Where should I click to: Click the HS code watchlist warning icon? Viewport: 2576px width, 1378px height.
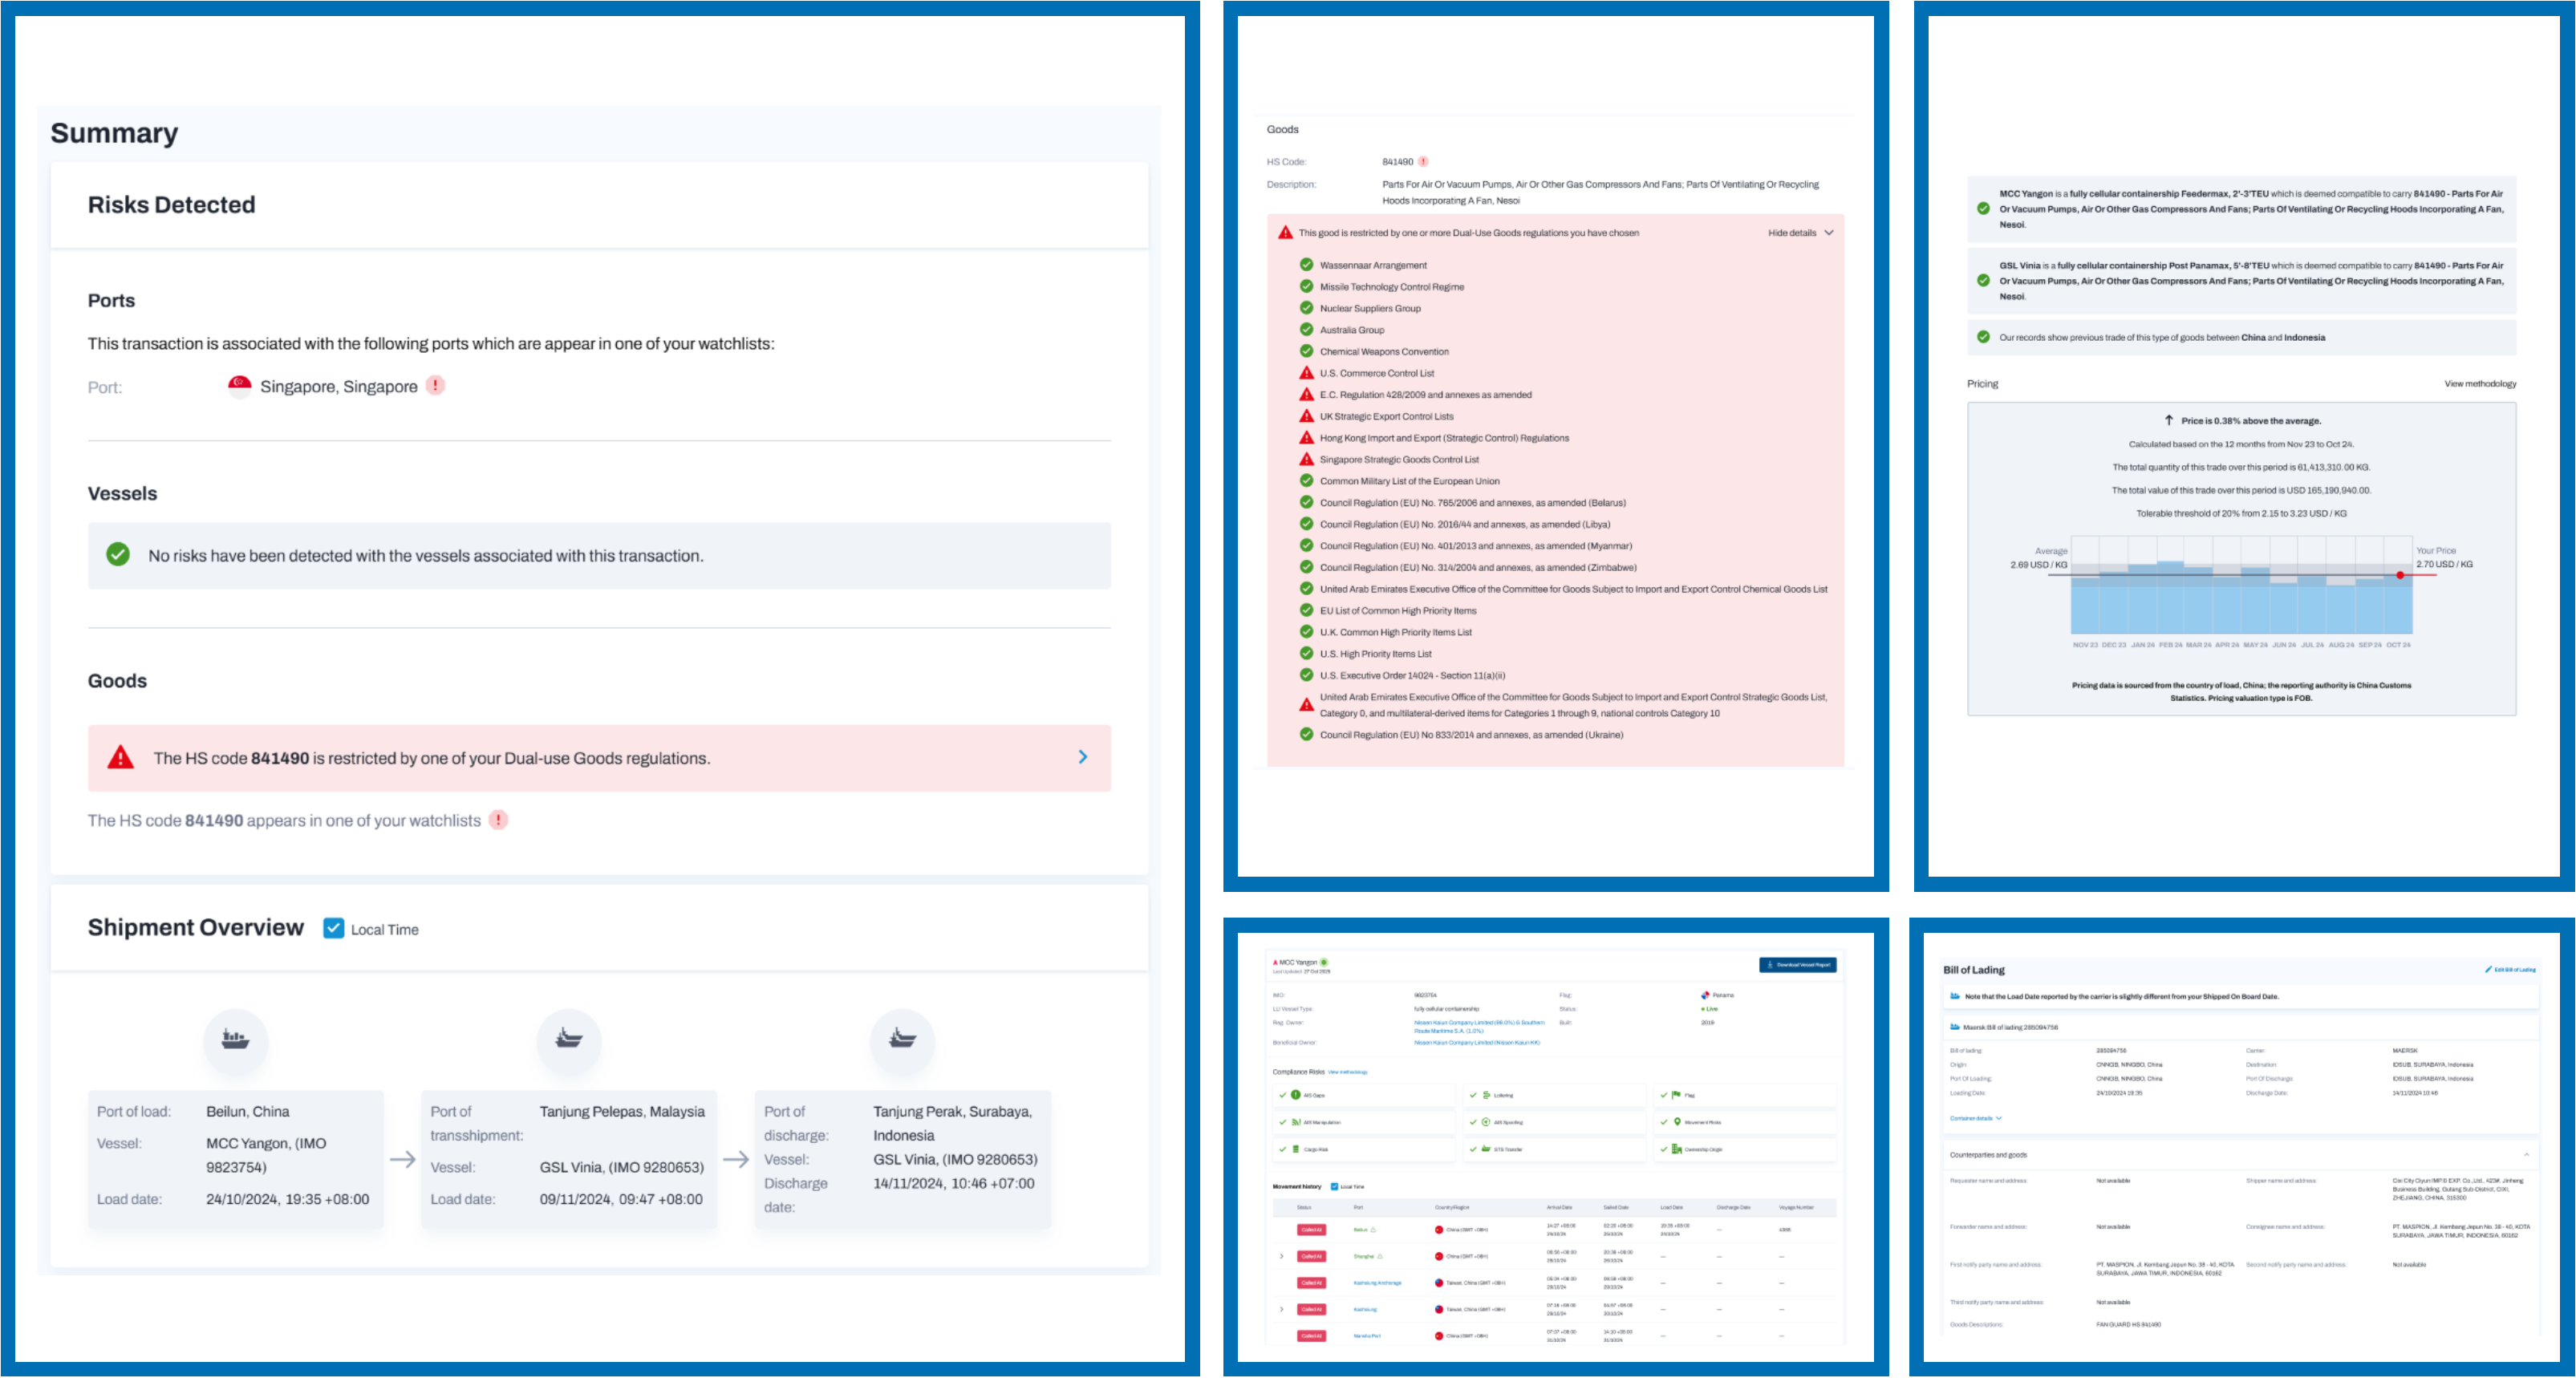coord(498,820)
